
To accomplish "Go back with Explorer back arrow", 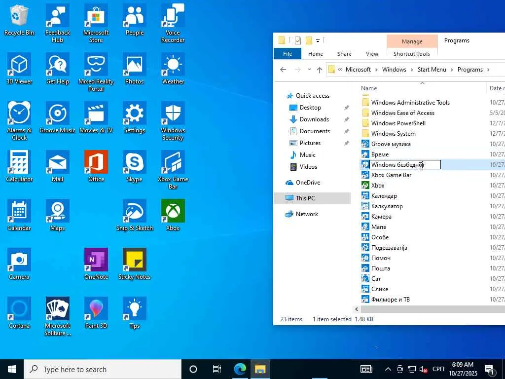I will (283, 70).
